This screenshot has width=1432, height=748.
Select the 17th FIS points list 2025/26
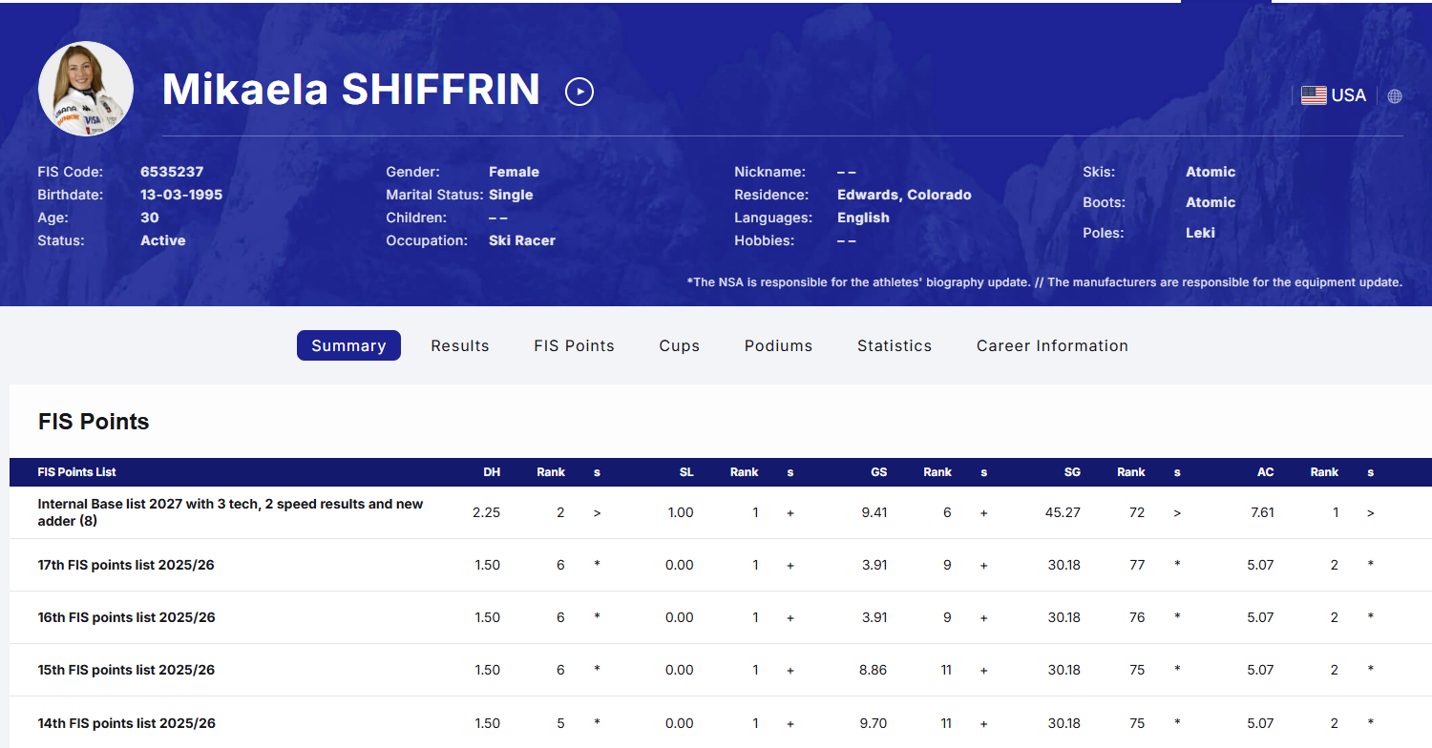click(126, 565)
